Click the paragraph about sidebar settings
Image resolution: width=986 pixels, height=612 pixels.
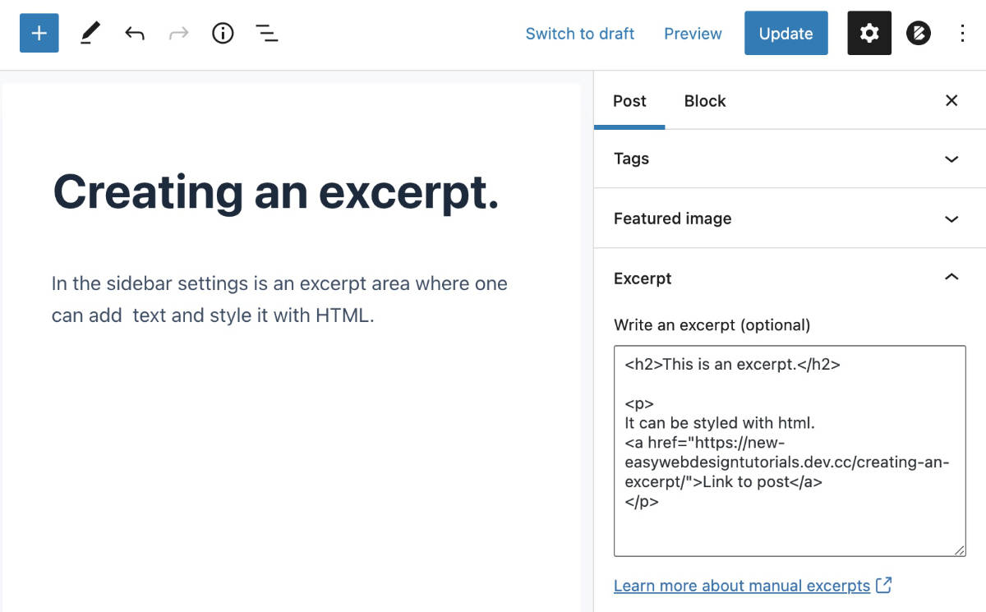(279, 299)
